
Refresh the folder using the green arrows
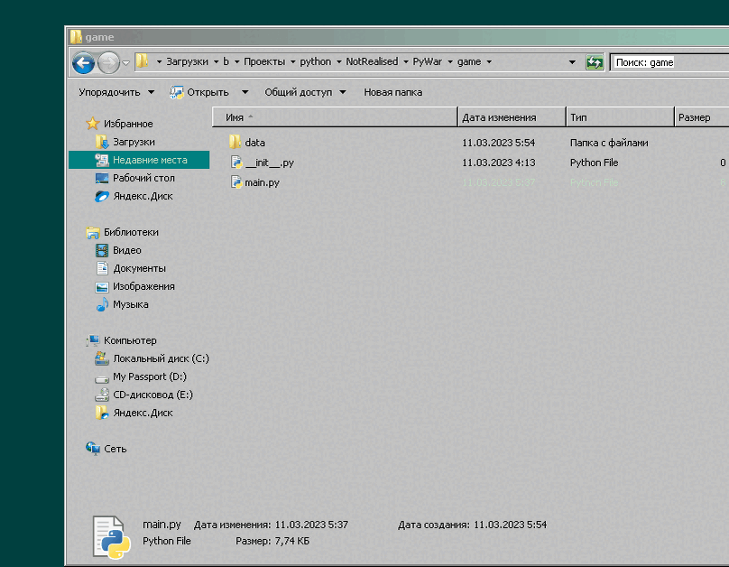[x=595, y=62]
